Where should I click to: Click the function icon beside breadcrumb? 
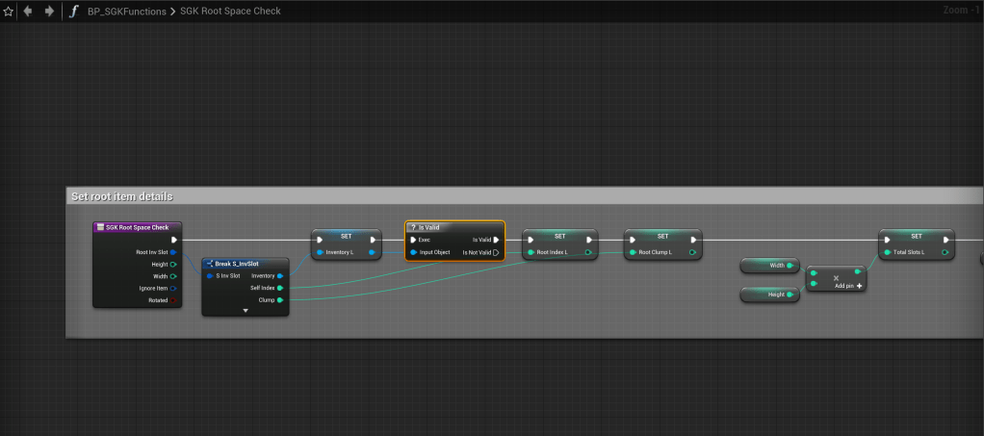click(x=74, y=12)
